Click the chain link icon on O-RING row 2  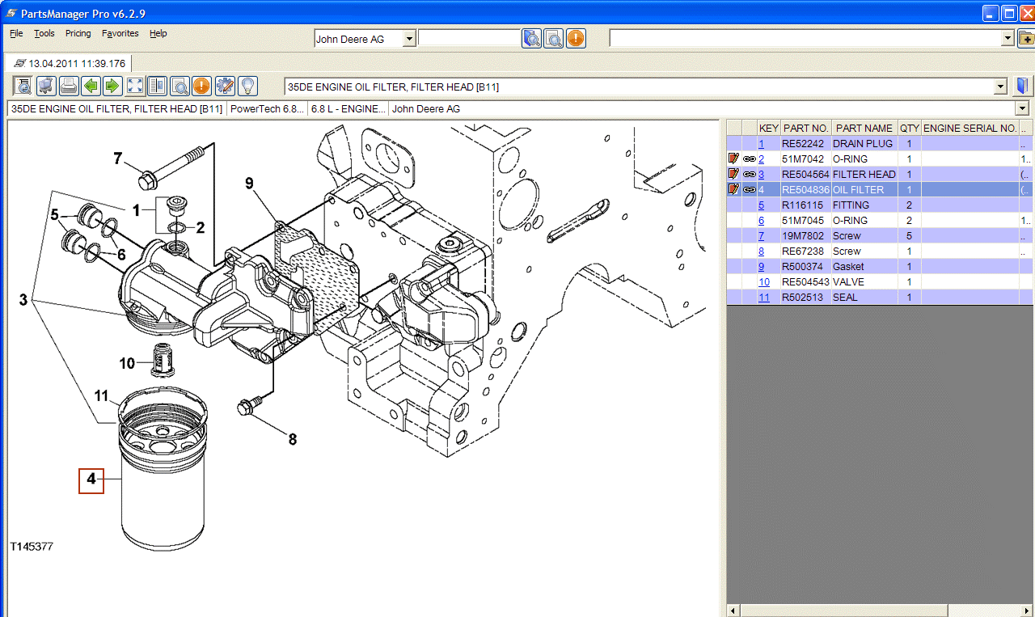(750, 159)
